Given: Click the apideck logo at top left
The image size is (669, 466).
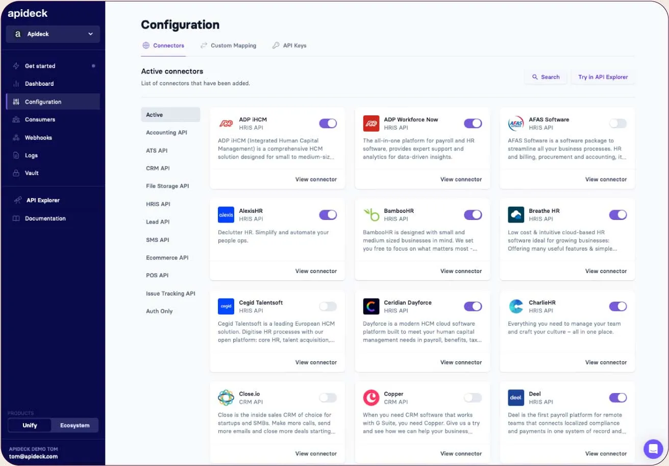Looking at the screenshot, I should point(28,14).
